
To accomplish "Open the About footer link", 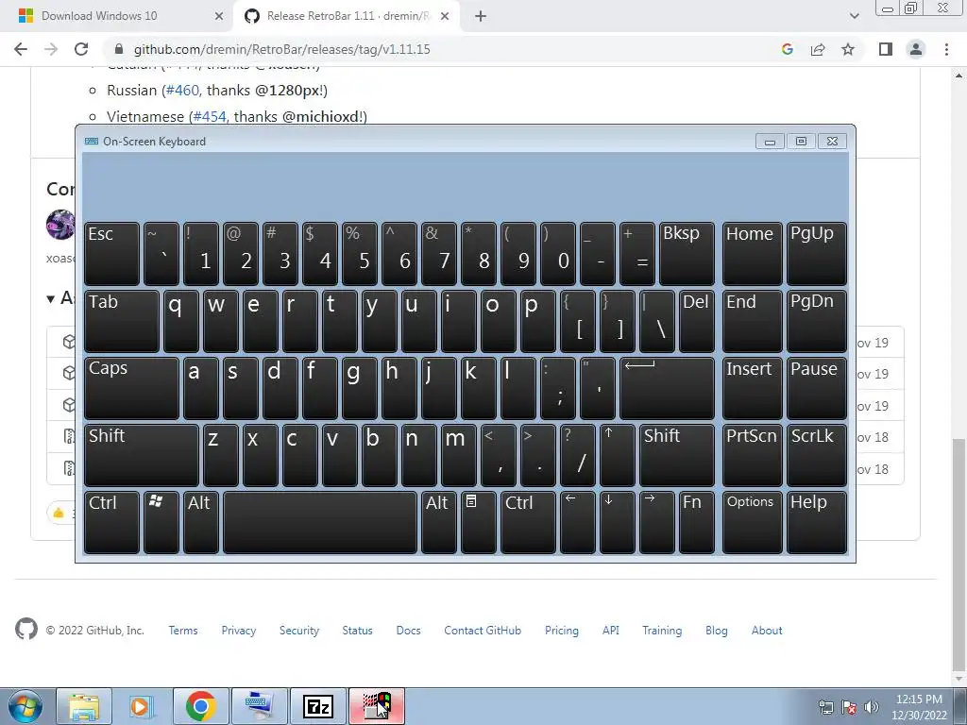I will click(767, 630).
